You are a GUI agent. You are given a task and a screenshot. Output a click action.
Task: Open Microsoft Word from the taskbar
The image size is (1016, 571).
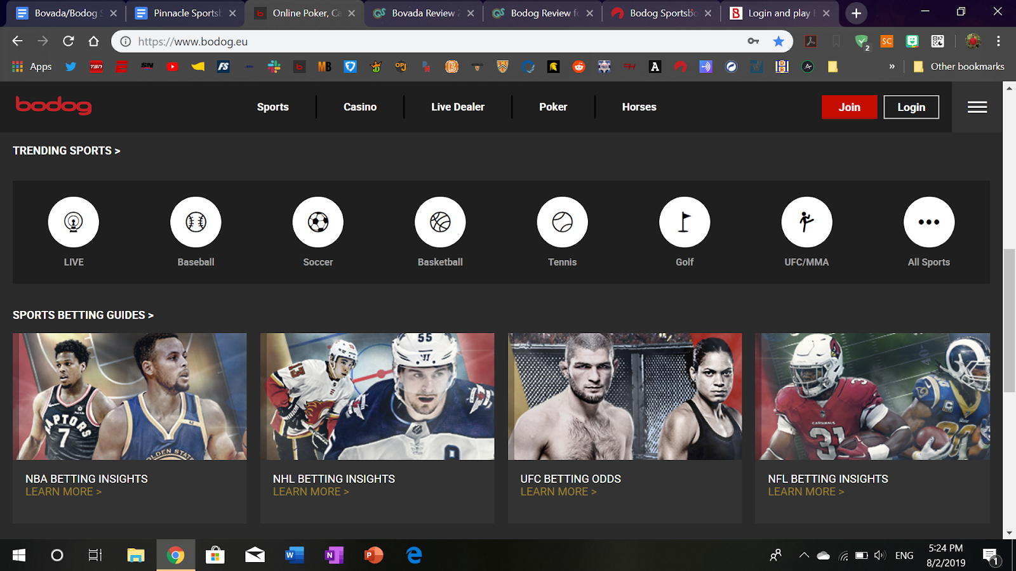coord(294,556)
